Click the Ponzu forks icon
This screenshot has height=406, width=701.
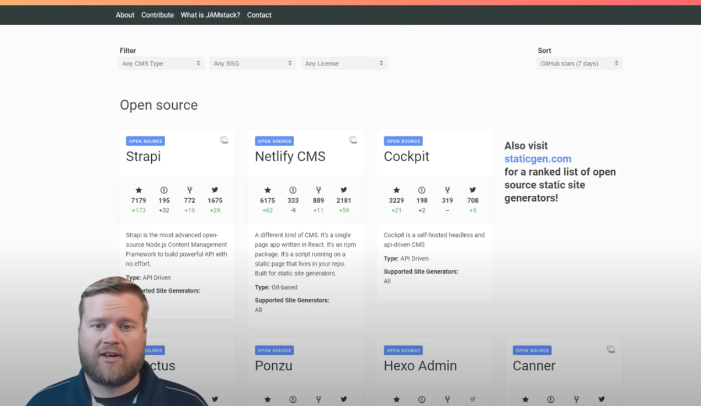tap(318, 399)
